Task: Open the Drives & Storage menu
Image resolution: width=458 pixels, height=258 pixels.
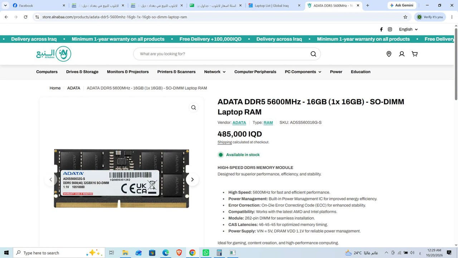Action: (82, 72)
